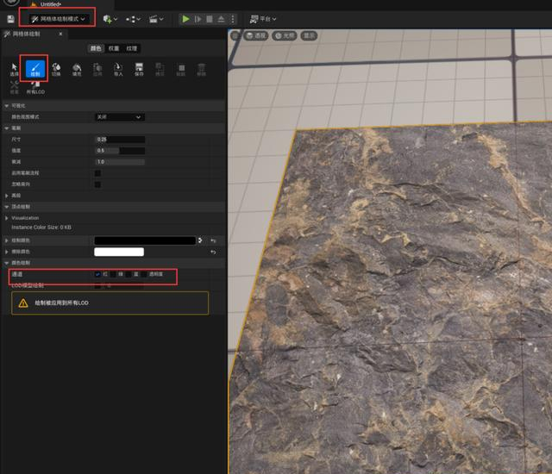Click the Eject button in toolbar
This screenshot has width=552, height=474.
click(221, 19)
